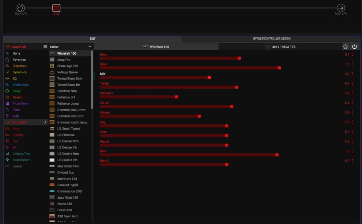
Task: Toggle the block bypass power button
Action: click(x=354, y=47)
